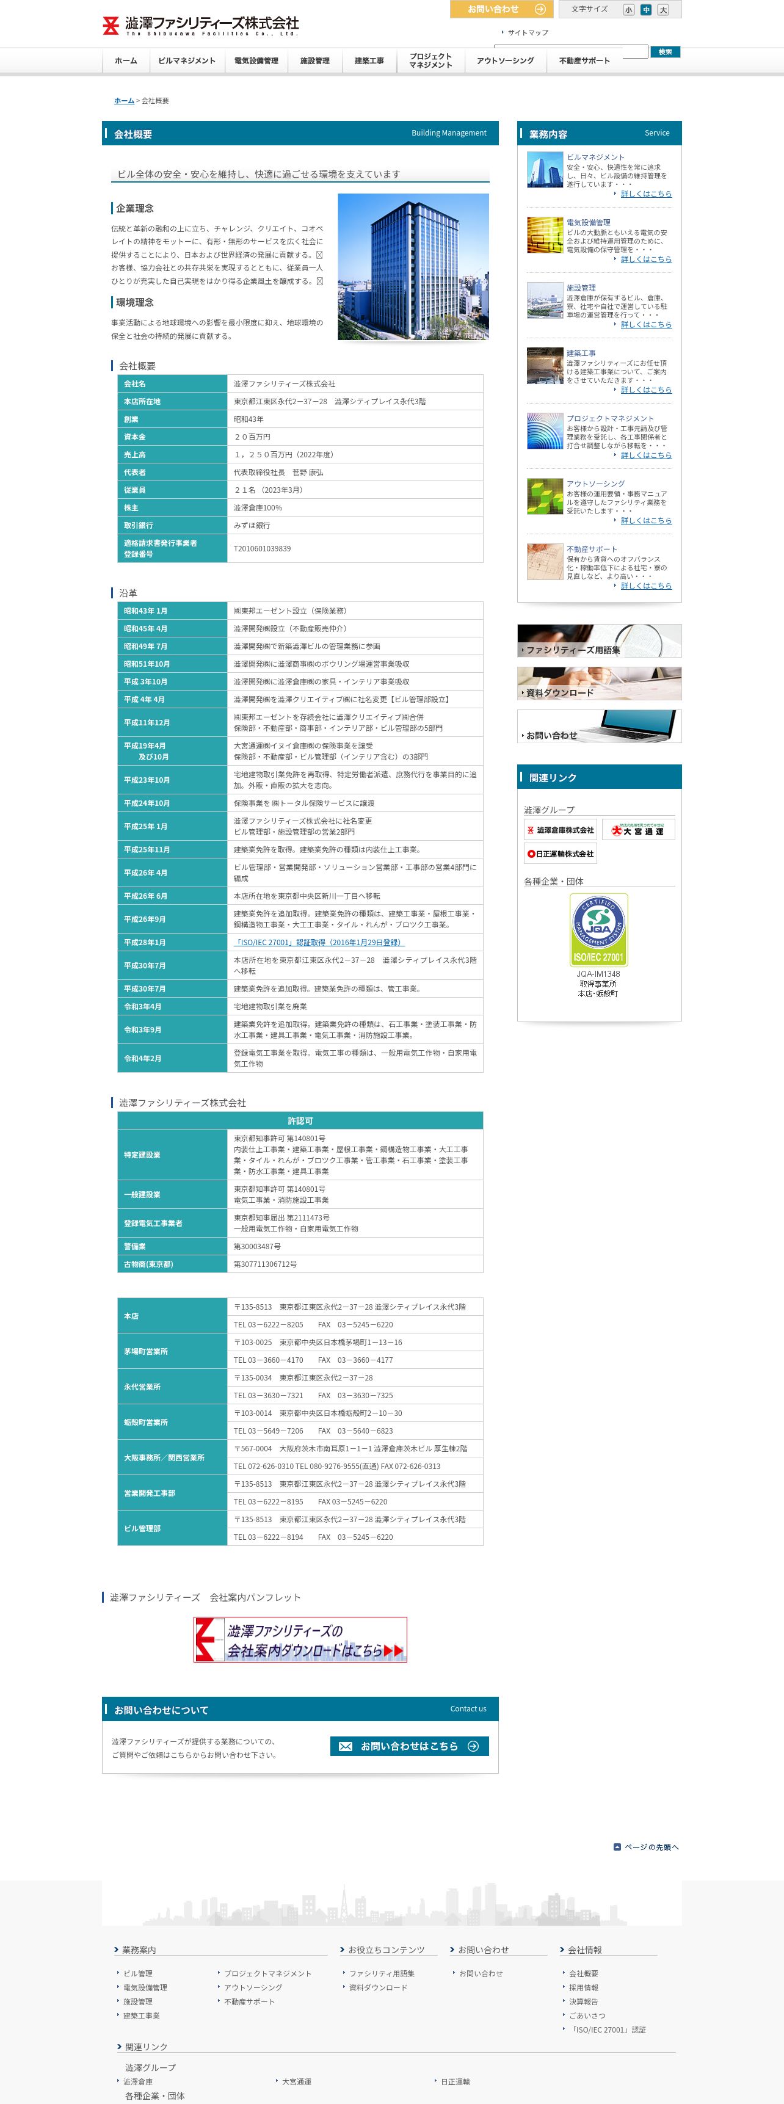The image size is (784, 2104).
Task: Open the アウトソーシング navigation item
Action: click(505, 60)
